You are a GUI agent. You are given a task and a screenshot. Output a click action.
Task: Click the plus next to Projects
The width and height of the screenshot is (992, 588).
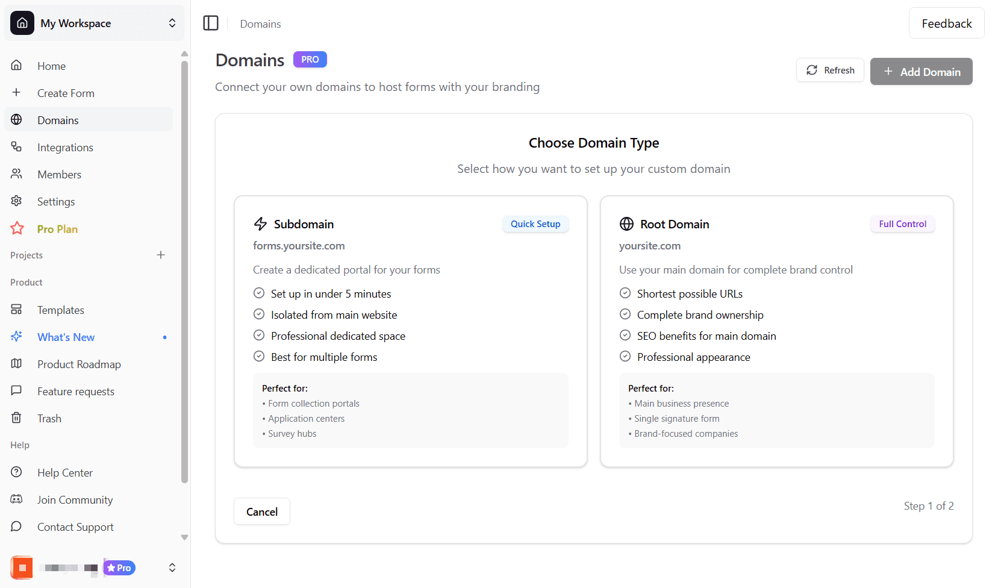tap(161, 255)
